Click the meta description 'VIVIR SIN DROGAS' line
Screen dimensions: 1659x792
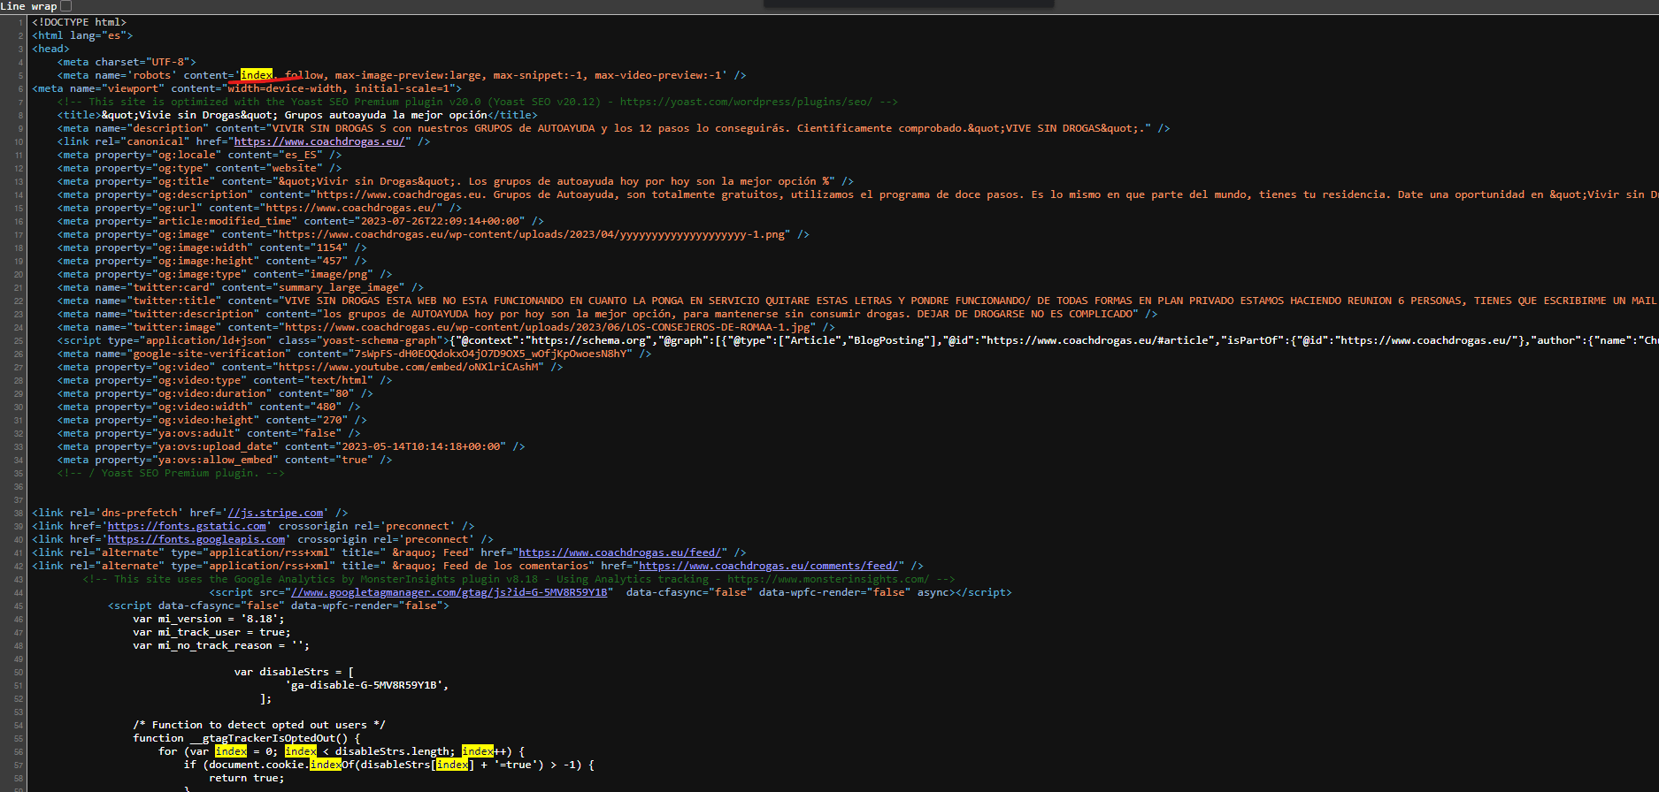[x=614, y=128]
